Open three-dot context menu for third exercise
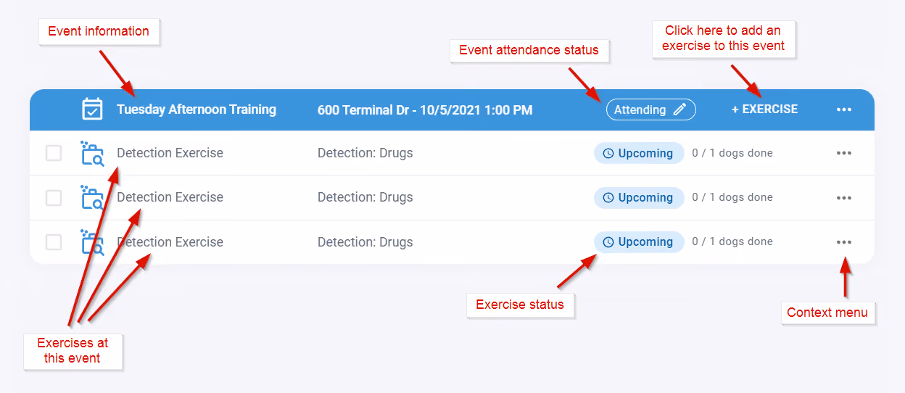The image size is (905, 393). click(843, 242)
